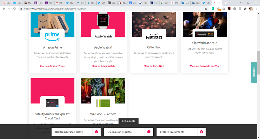Open the grey circular extension icon
Image resolution: width=260 pixels, height=139 pixels.
click(x=234, y=9)
